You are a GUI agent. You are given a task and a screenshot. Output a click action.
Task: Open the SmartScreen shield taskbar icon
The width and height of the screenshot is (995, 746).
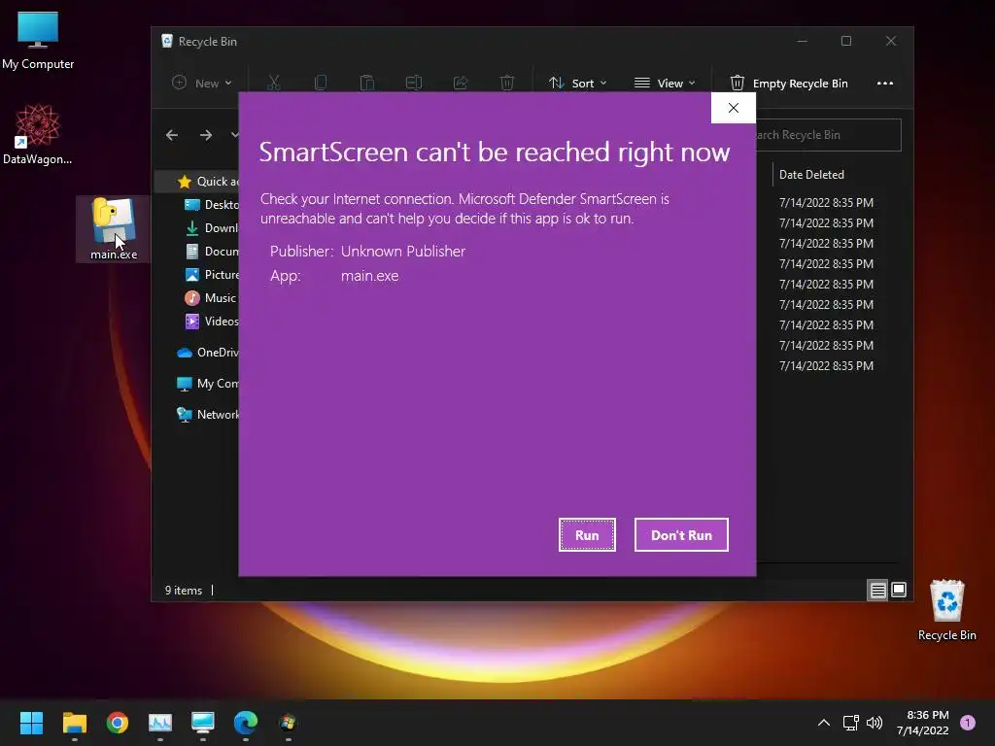[x=288, y=723]
